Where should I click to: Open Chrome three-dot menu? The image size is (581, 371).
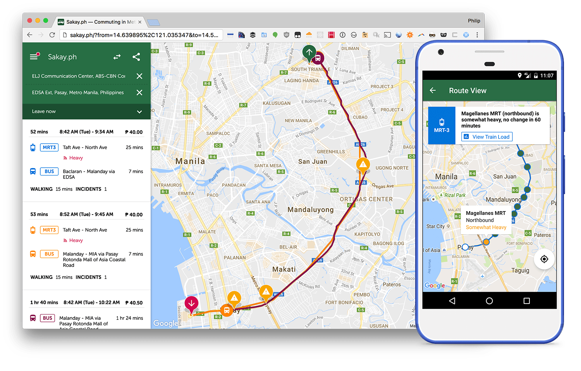tap(477, 35)
